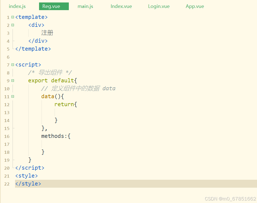
Task: Click the opening <template> tag
Action: tap(31, 17)
